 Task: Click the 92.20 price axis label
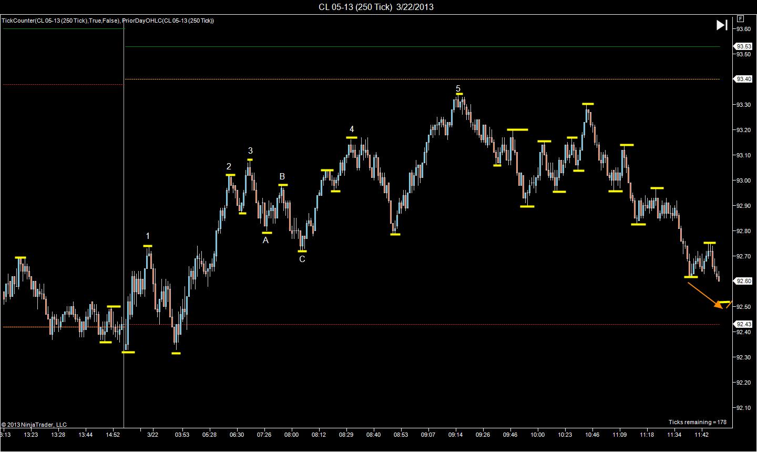point(743,383)
